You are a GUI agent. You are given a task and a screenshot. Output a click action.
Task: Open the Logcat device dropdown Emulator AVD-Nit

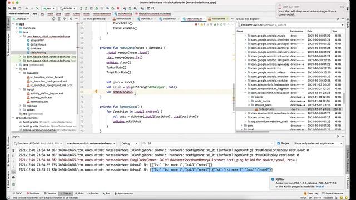(38, 143)
